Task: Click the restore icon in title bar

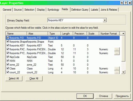Action: (x=122, y=3)
